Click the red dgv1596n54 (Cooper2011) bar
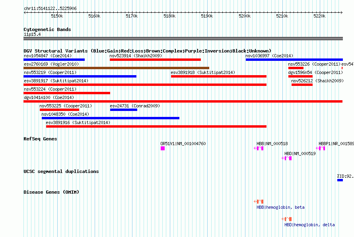Image resolution: width=354 pixels, height=237 pixels. (x=300, y=76)
